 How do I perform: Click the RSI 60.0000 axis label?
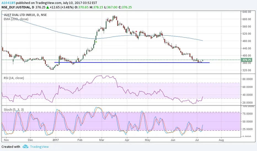point(248,87)
